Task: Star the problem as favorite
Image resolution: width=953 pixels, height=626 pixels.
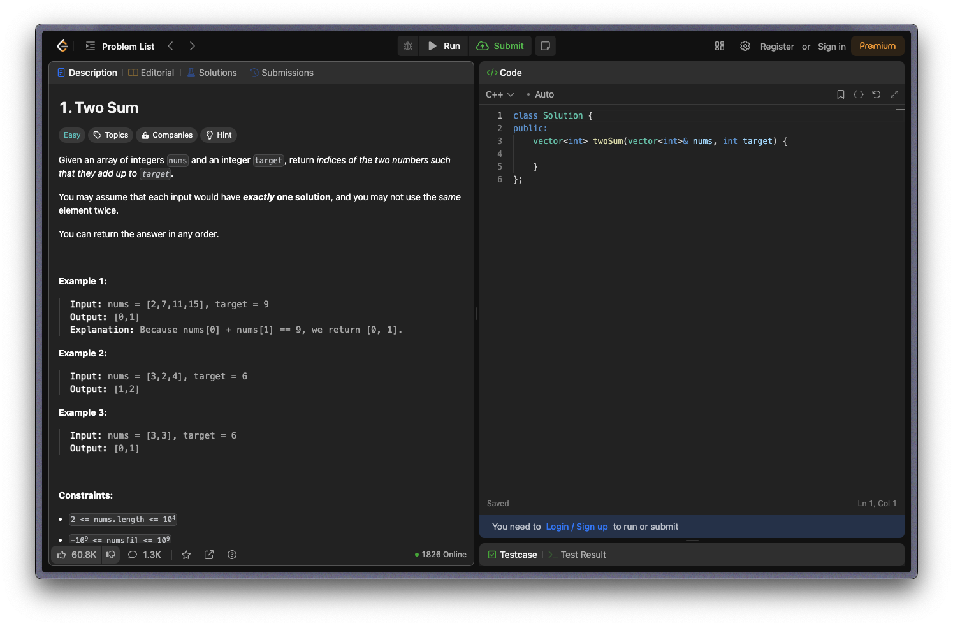Action: click(x=186, y=555)
